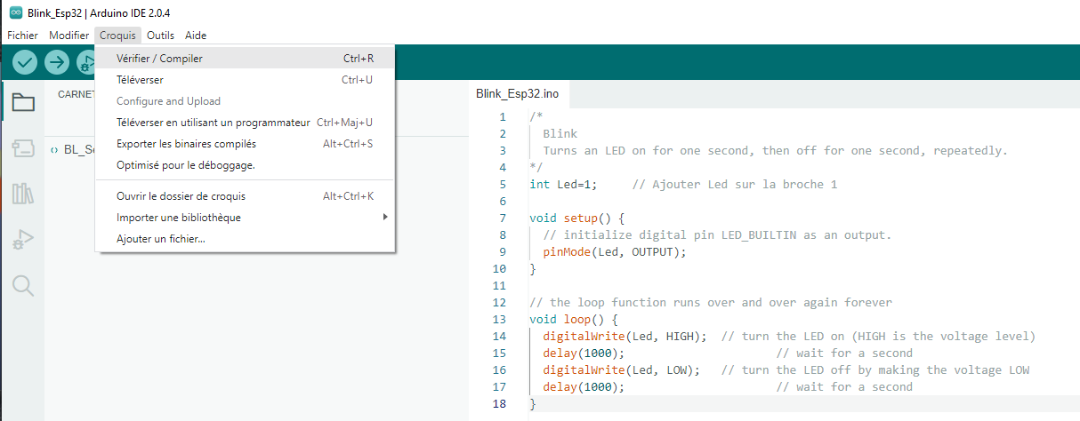Image resolution: width=1080 pixels, height=421 pixels.
Task: Click the Verify checkmark toolbar button
Action: 25,62
